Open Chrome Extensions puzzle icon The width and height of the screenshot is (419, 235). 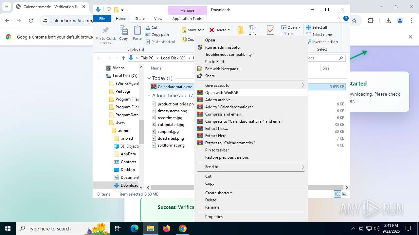coord(371,21)
